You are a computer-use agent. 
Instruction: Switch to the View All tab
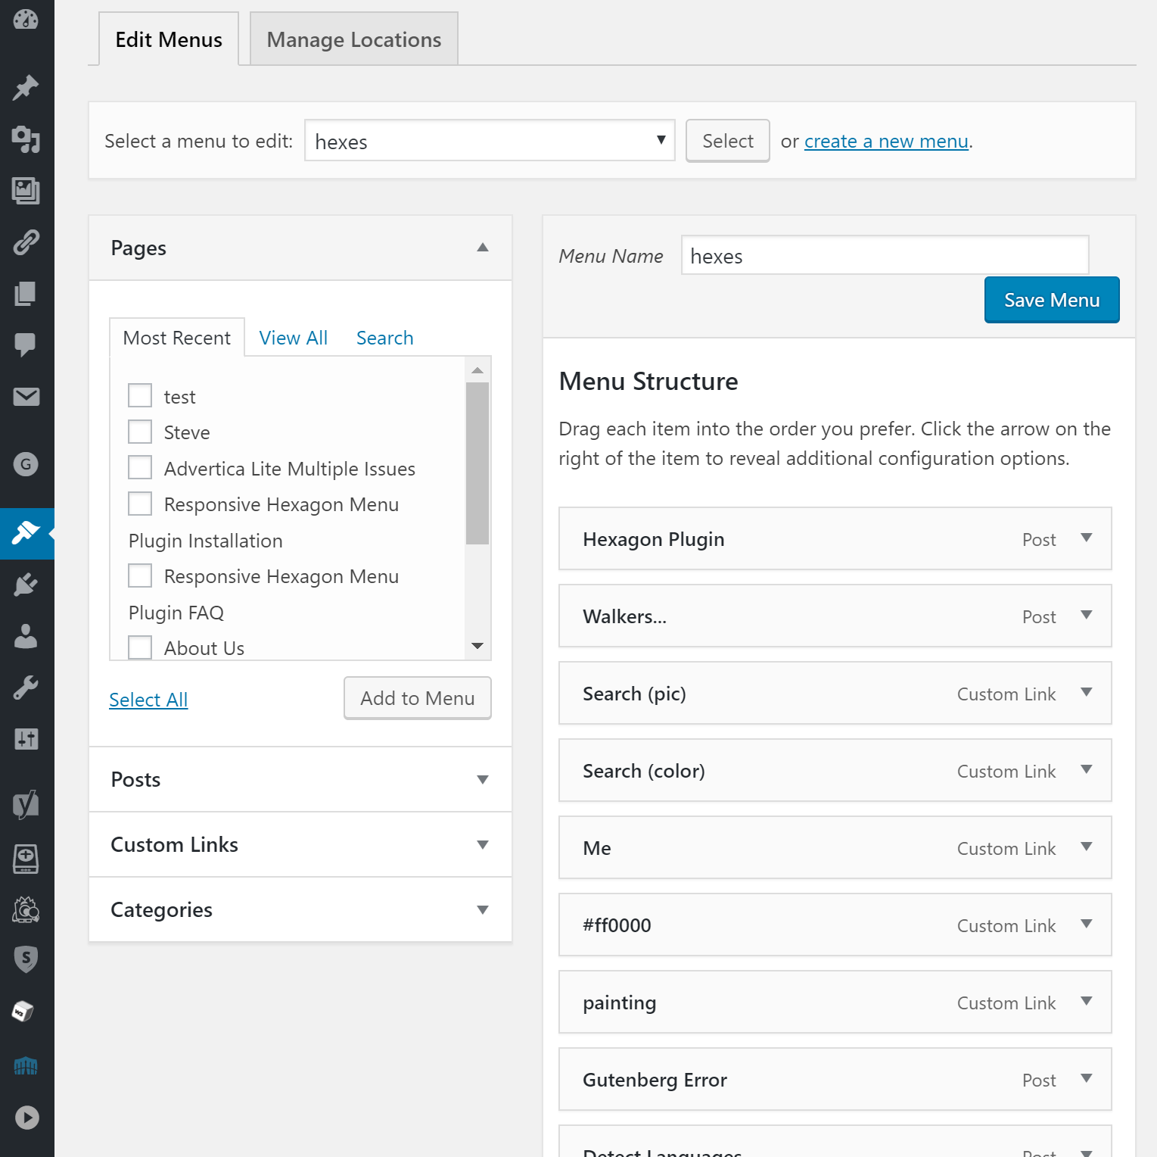[293, 337]
